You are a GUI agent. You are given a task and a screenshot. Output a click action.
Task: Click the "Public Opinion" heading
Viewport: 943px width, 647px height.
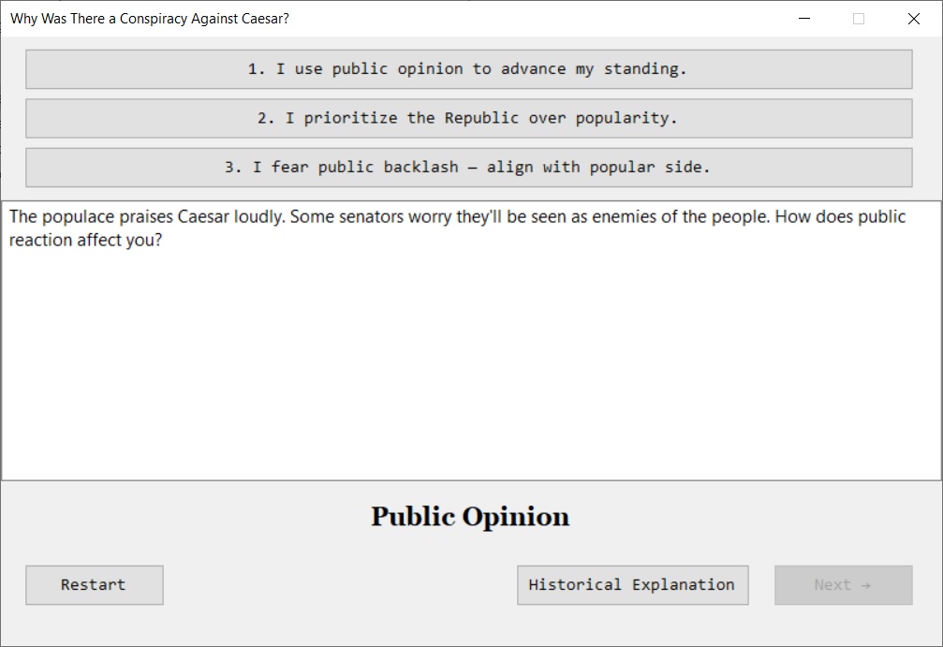[x=470, y=517]
